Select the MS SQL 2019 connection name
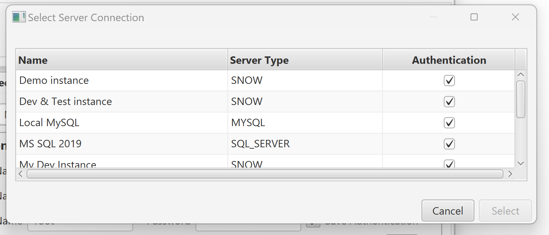 (50, 144)
